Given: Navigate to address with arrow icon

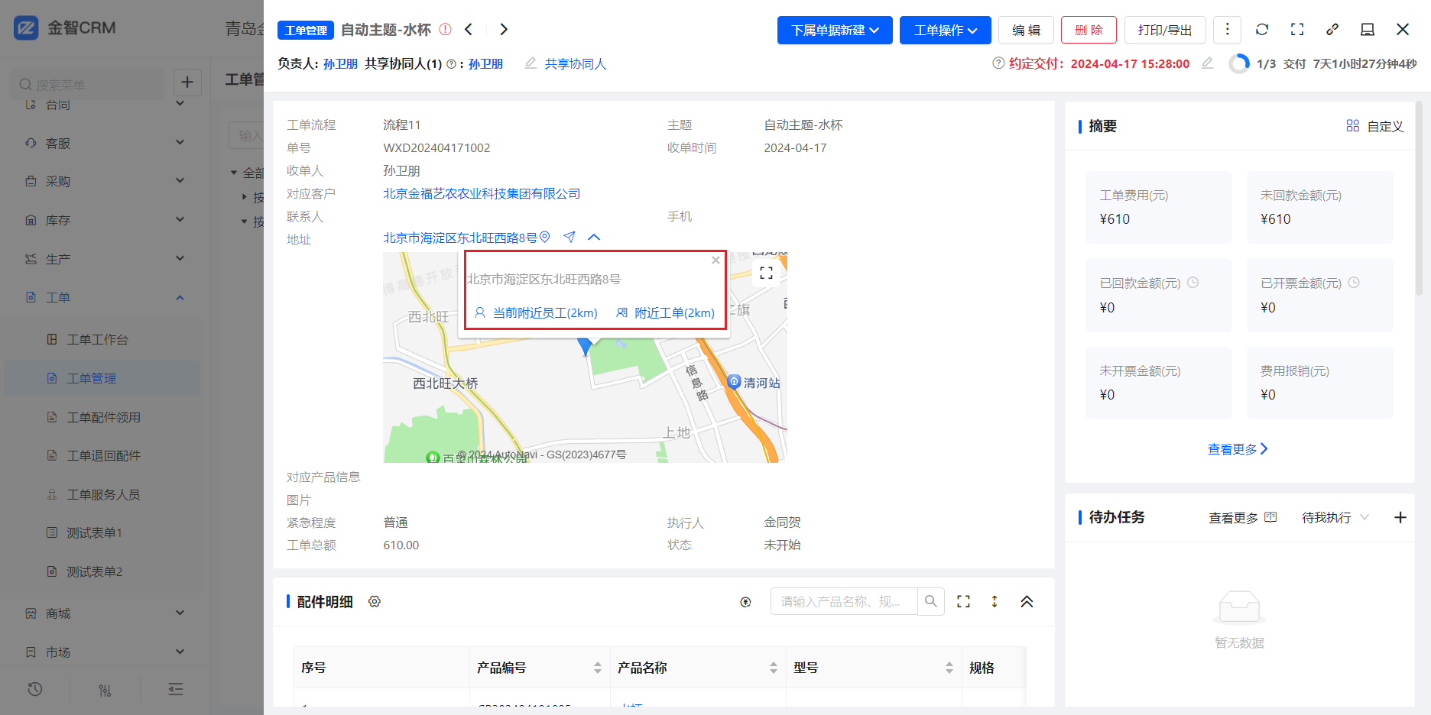Looking at the screenshot, I should coord(569,238).
